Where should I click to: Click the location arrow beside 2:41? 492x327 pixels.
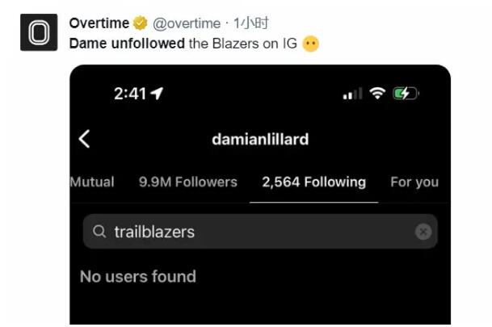point(157,94)
